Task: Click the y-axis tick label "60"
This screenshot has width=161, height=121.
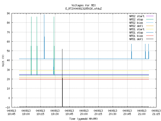Action: (x=8, y=42)
